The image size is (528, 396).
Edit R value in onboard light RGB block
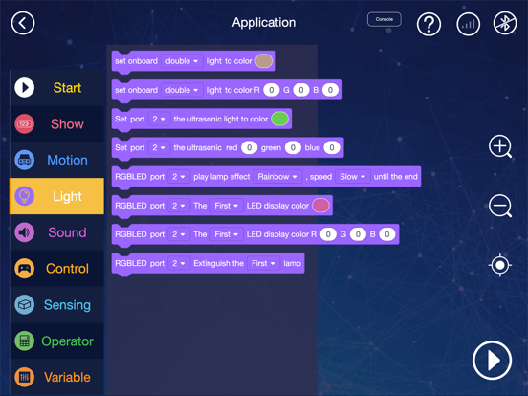(x=272, y=90)
